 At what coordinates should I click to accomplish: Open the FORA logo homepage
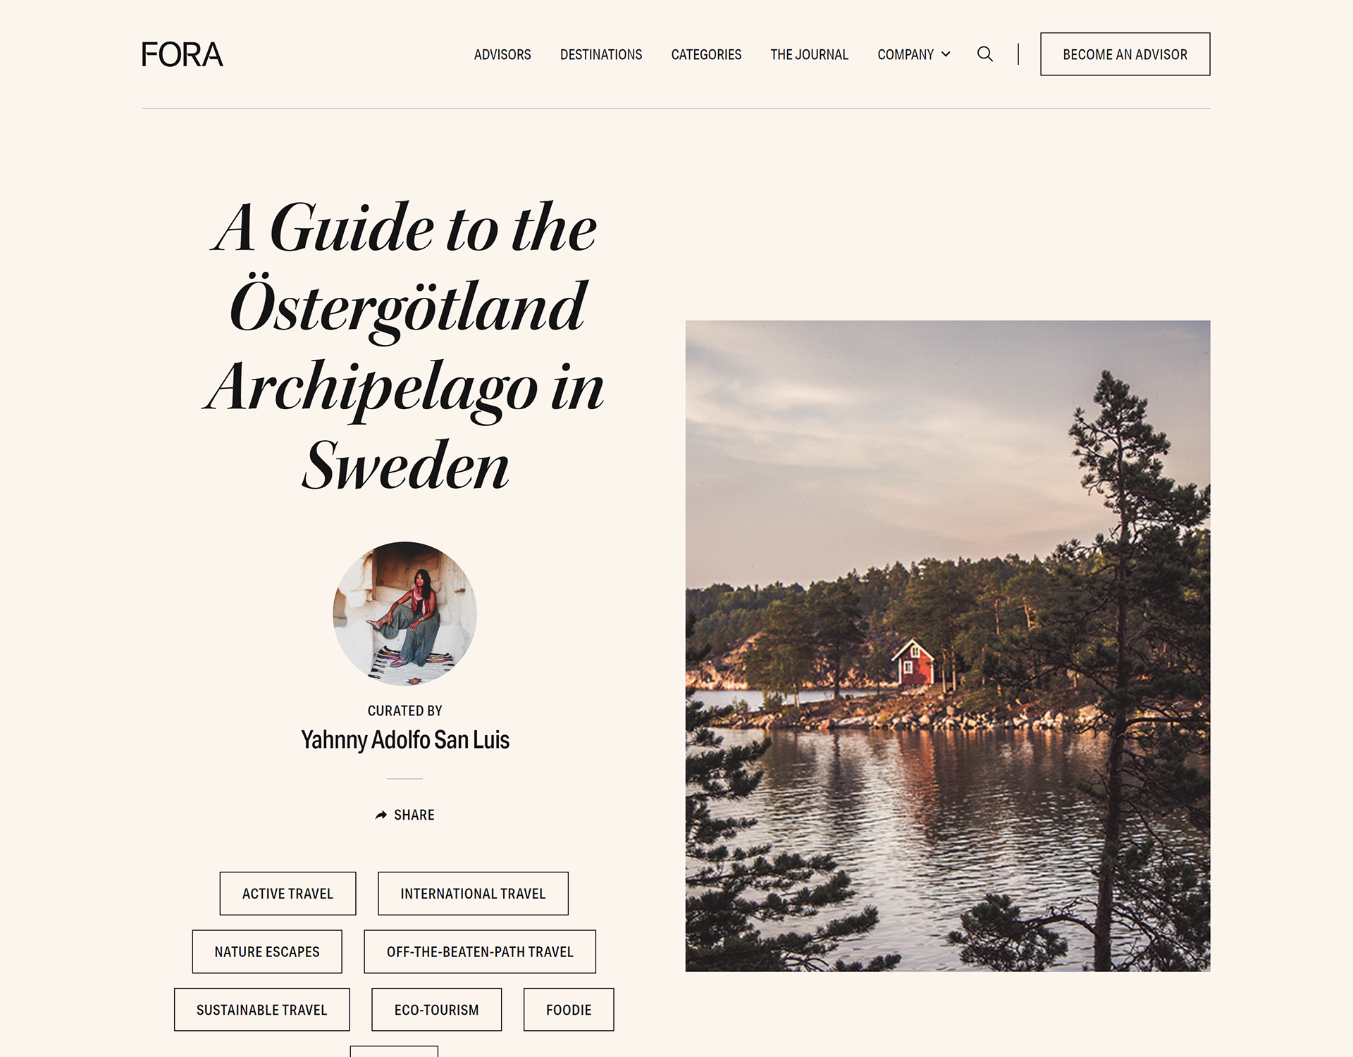point(183,54)
